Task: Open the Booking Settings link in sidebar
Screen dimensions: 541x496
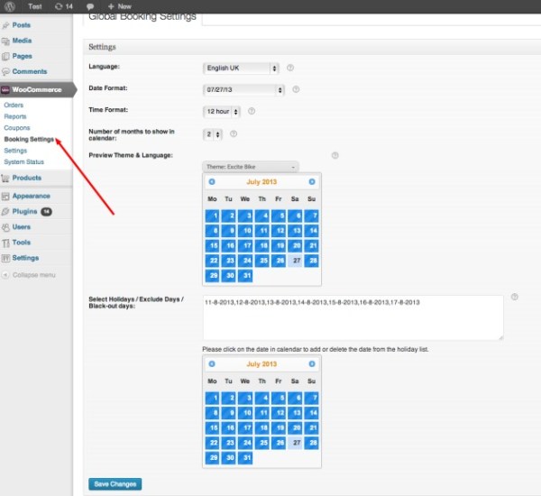Action: click(x=29, y=140)
